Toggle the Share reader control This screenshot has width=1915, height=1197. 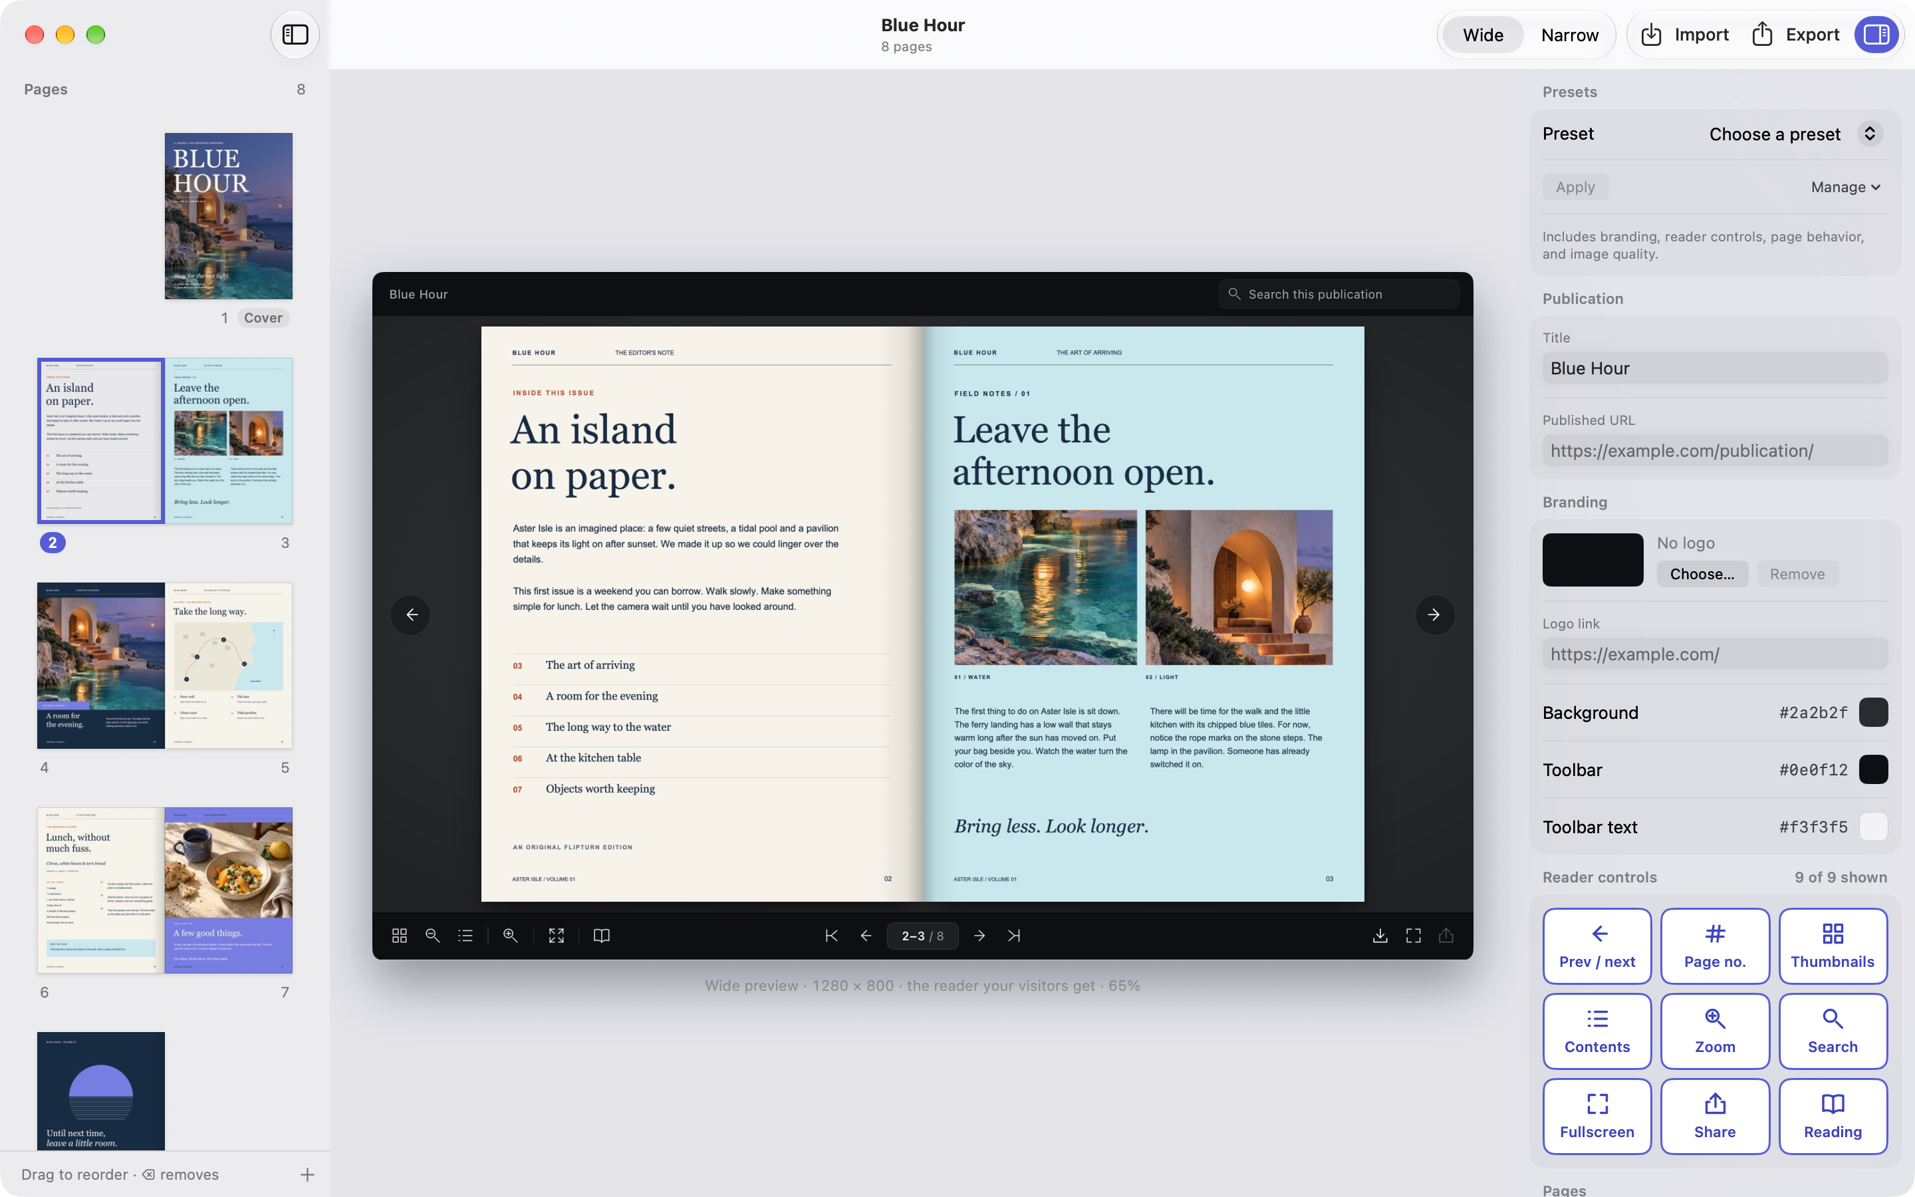point(1715,1117)
